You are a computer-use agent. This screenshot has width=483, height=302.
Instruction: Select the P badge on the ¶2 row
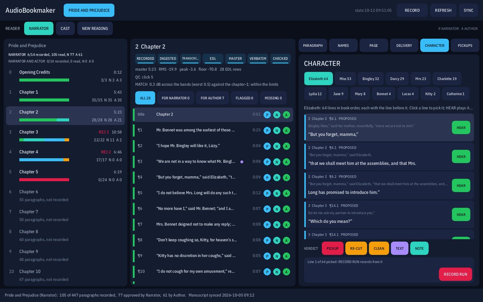(x=267, y=146)
